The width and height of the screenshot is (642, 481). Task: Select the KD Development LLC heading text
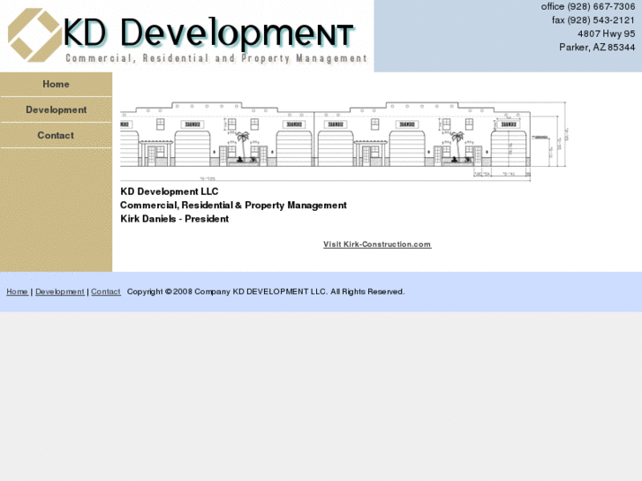[170, 192]
